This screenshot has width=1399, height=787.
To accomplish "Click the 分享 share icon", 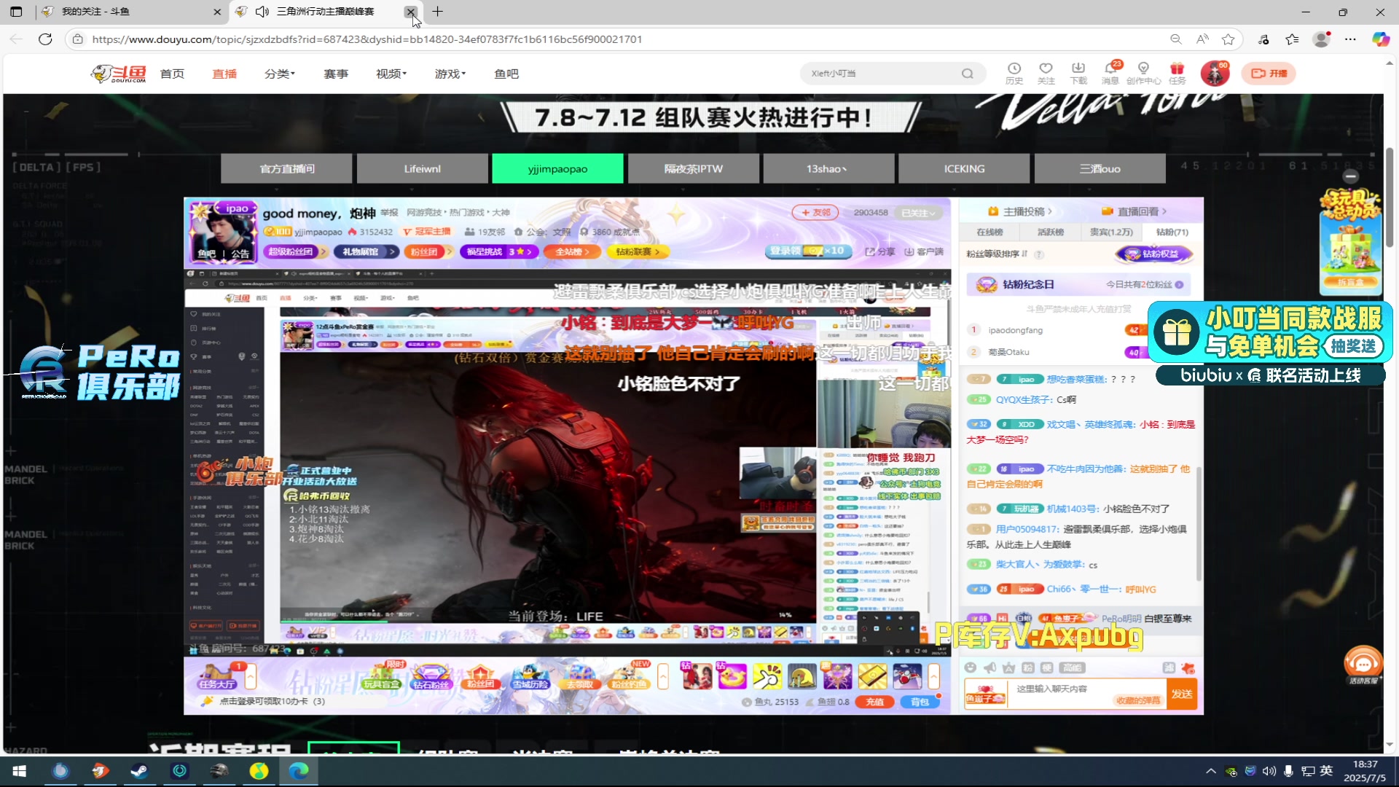I will [880, 251].
